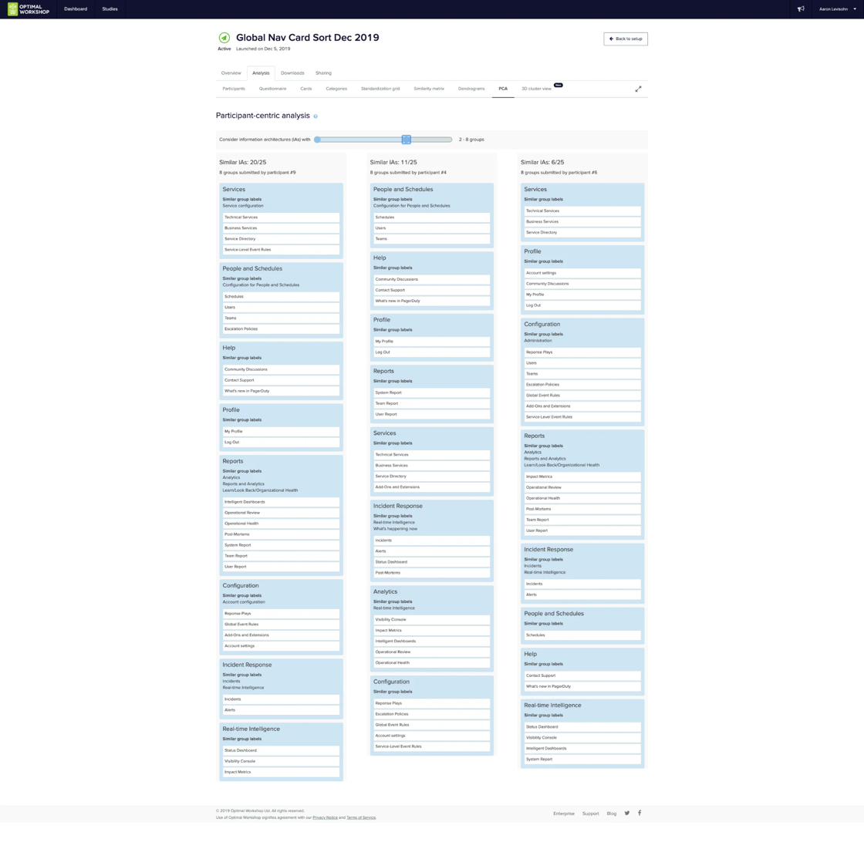Click 'Escalation Policies' card in participant #9 column

(281, 328)
